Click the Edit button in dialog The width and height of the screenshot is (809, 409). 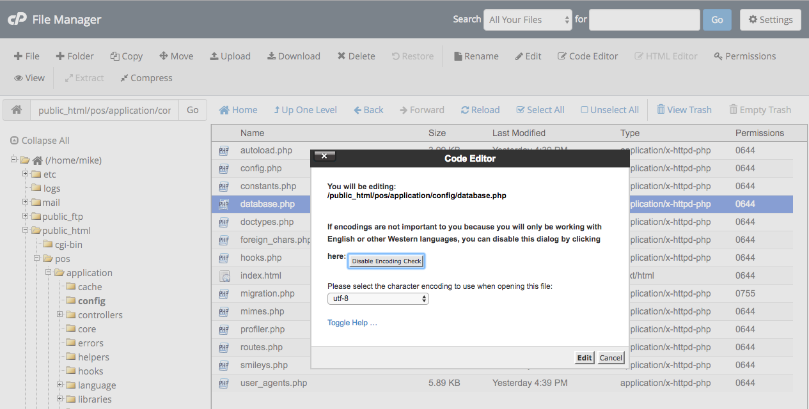tap(585, 358)
